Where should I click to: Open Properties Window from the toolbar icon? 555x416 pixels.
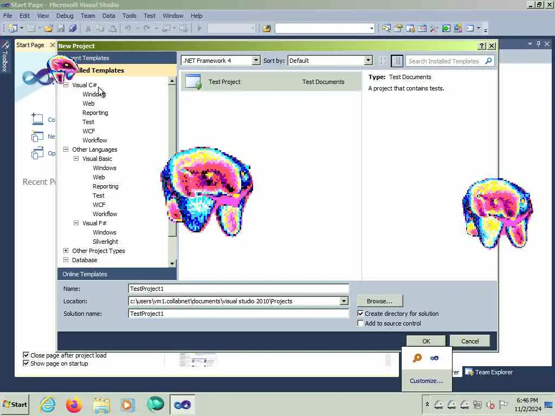[x=398, y=28]
